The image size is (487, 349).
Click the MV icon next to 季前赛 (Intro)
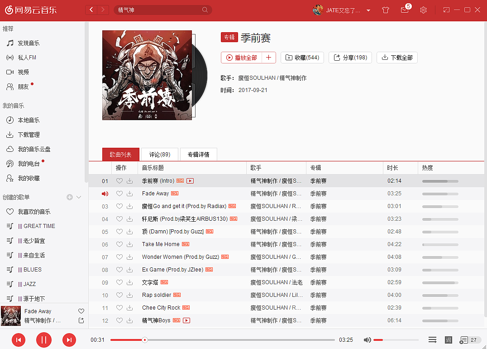click(x=190, y=180)
